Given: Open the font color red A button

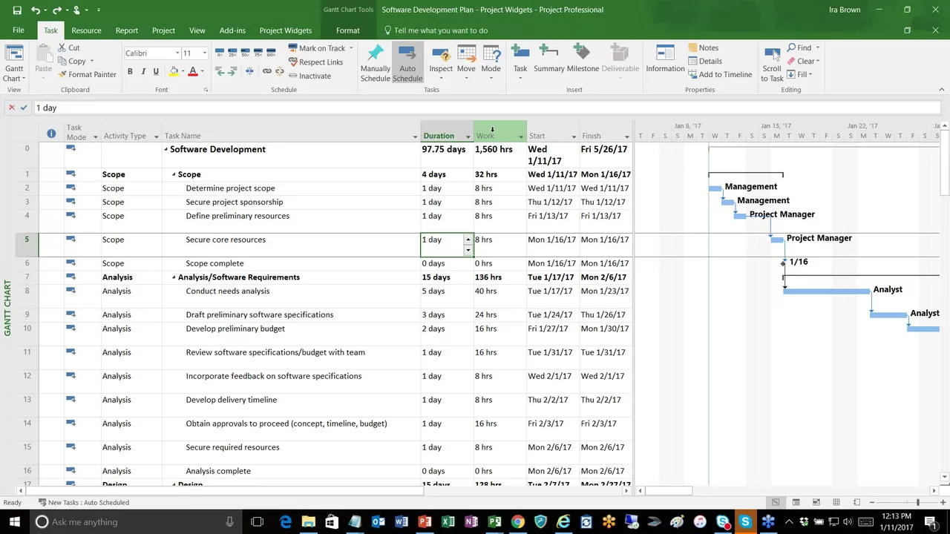Looking at the screenshot, I should [x=192, y=71].
